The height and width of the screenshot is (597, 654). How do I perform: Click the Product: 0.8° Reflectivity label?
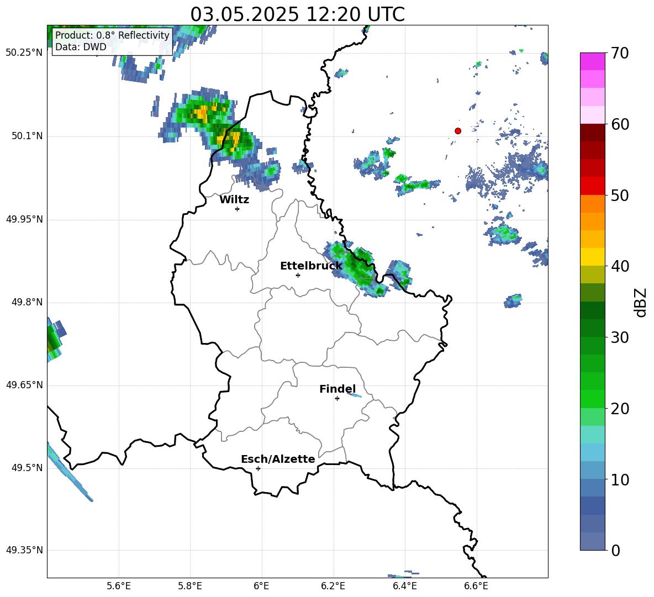tap(112, 35)
